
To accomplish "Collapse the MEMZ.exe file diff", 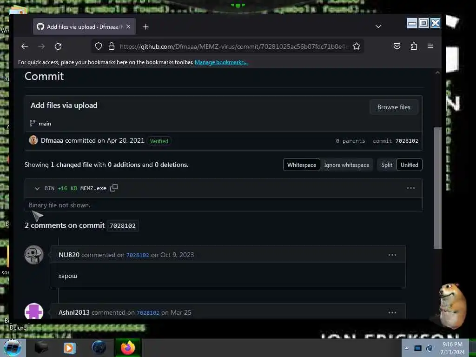I will [37, 189].
